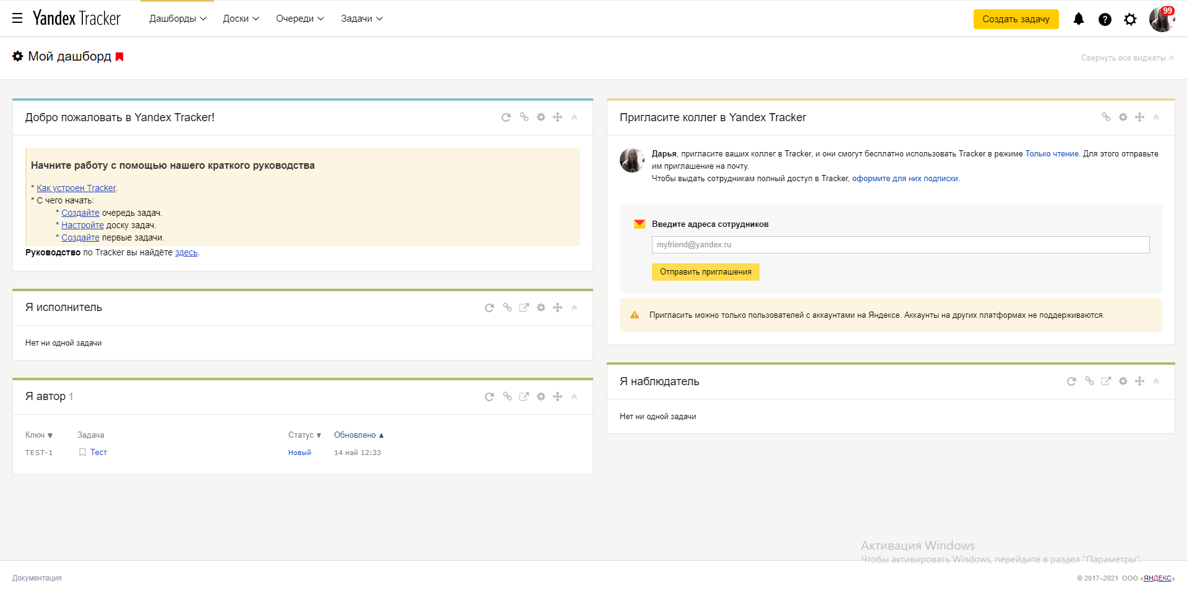The height and width of the screenshot is (596, 1187).
Task: Open ЯНДЕКС footer link
Action: (x=1157, y=578)
